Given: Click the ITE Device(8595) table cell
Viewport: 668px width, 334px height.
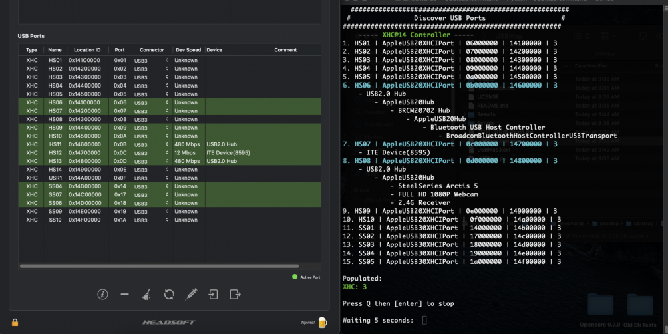Looking at the screenshot, I should coord(228,153).
